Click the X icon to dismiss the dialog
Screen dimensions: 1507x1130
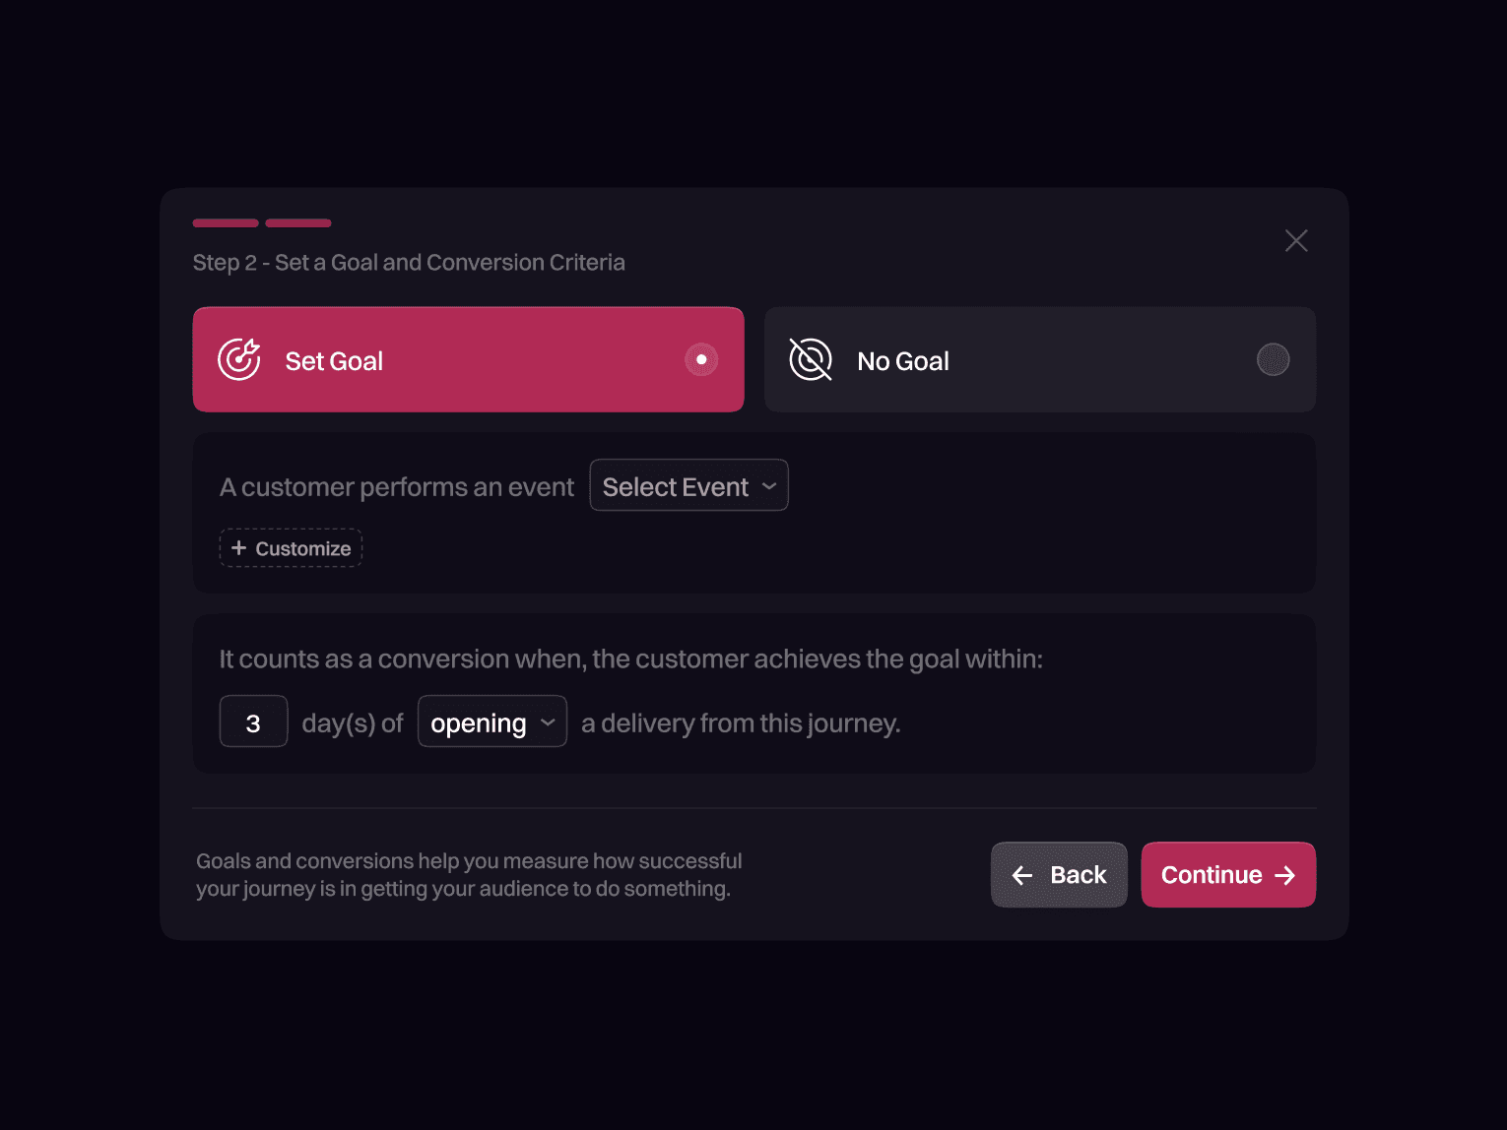pyautogui.click(x=1296, y=240)
